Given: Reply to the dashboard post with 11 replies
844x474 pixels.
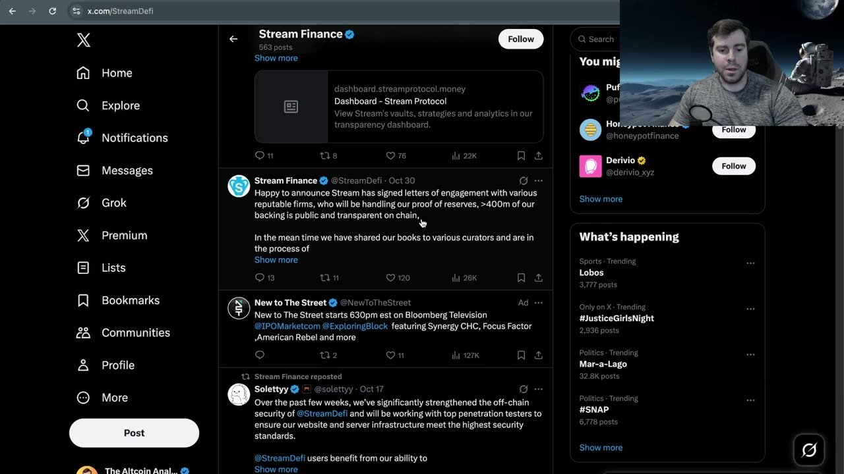Looking at the screenshot, I should tap(264, 155).
